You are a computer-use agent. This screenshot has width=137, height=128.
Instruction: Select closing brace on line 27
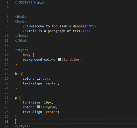coord(16,117)
